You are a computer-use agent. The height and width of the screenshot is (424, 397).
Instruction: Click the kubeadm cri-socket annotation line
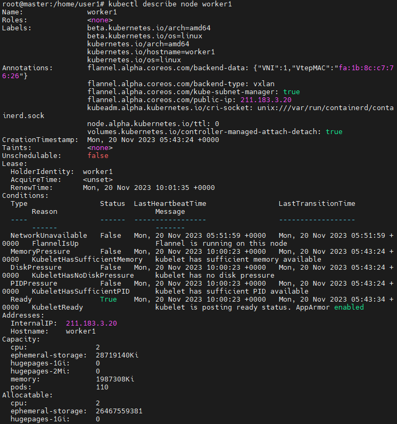click(240, 107)
